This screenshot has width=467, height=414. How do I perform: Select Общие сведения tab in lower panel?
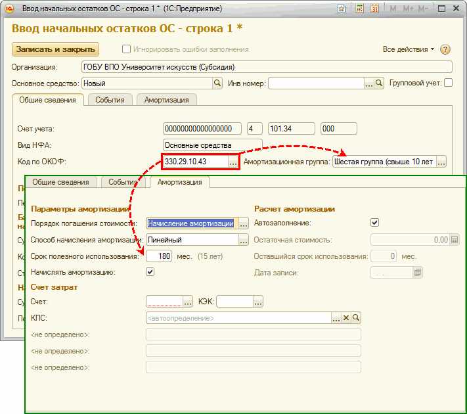click(x=61, y=182)
